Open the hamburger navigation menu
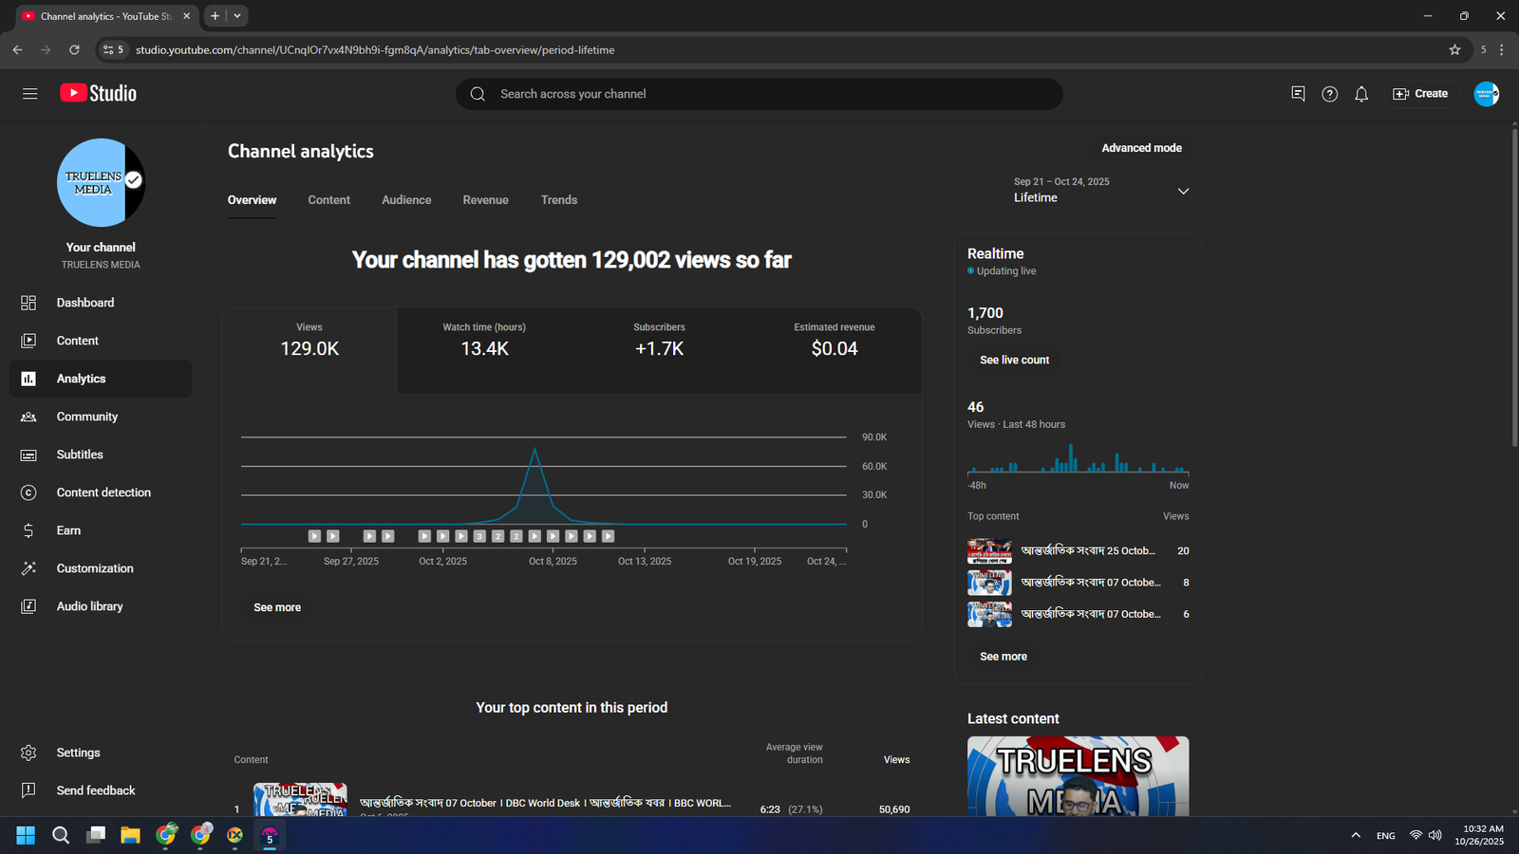 click(29, 94)
